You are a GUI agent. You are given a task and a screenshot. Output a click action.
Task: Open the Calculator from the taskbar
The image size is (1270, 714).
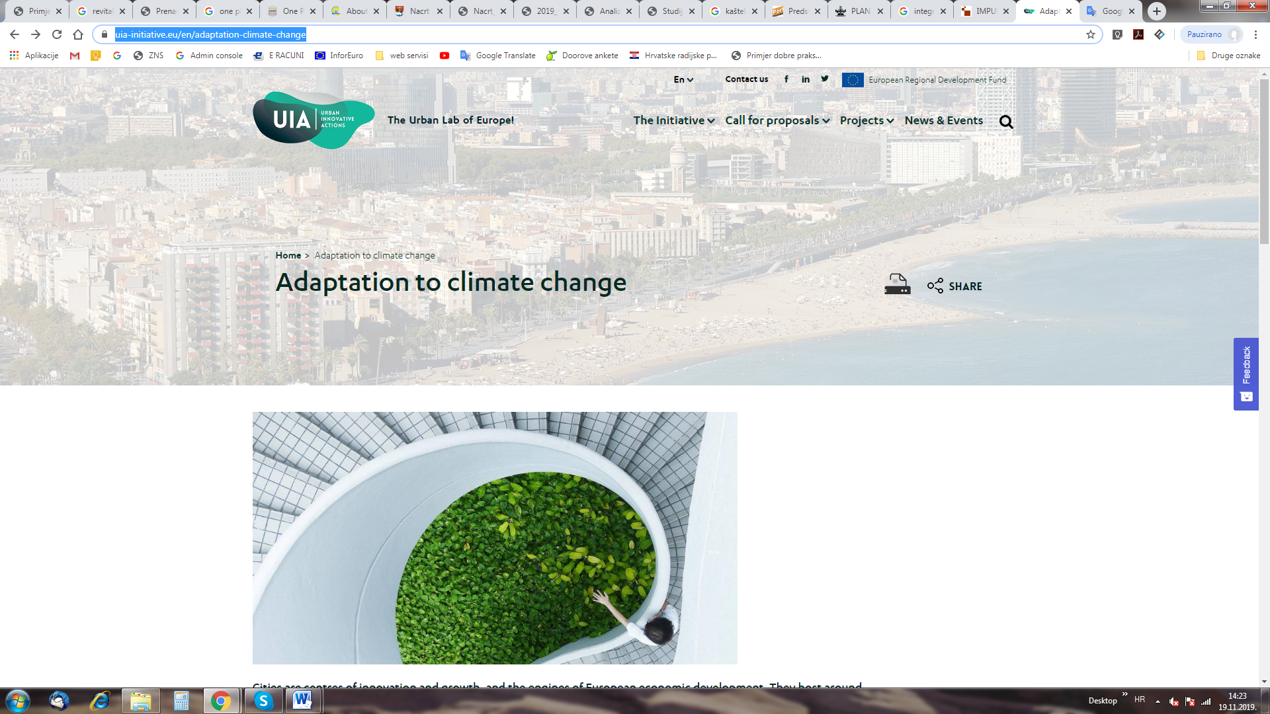click(181, 701)
